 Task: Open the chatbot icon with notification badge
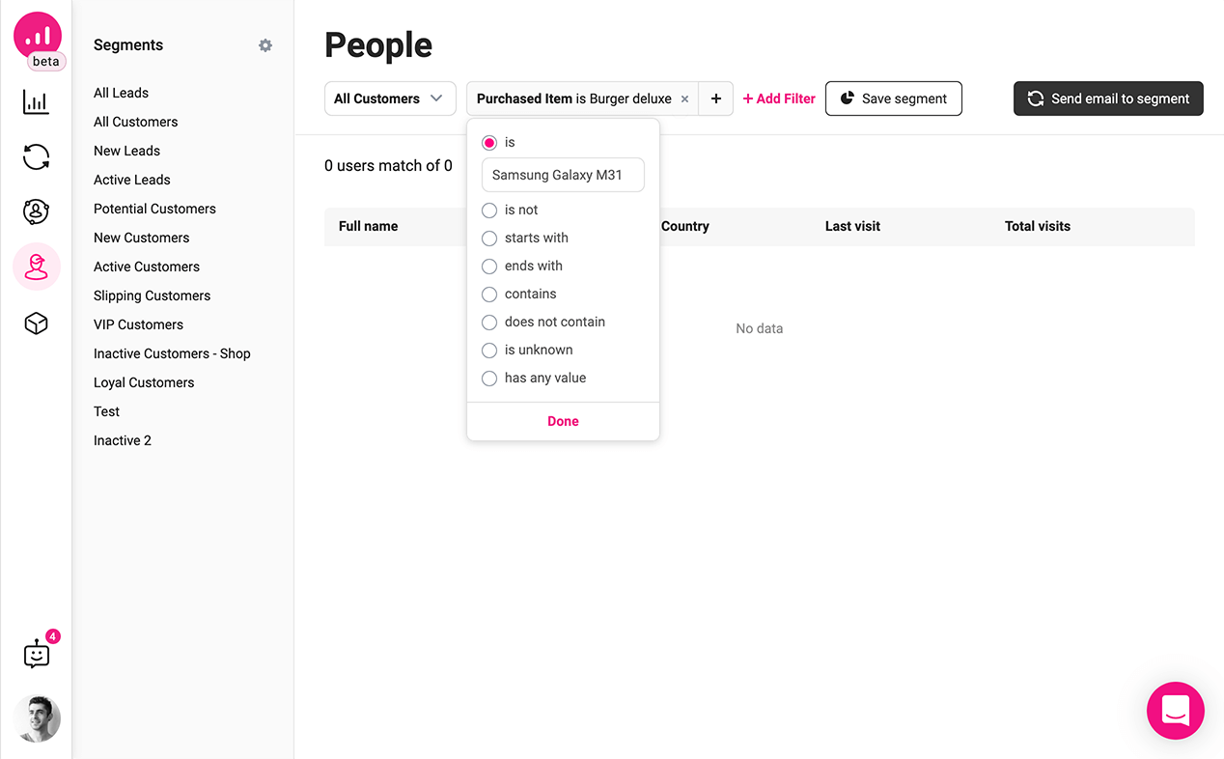[x=37, y=654]
